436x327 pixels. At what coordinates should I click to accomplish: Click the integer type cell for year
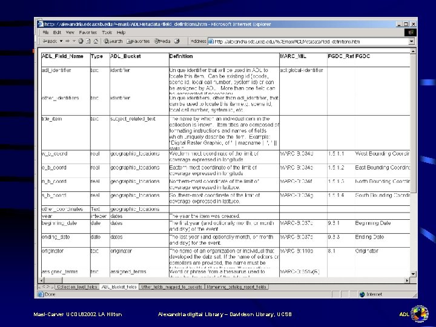click(99, 216)
